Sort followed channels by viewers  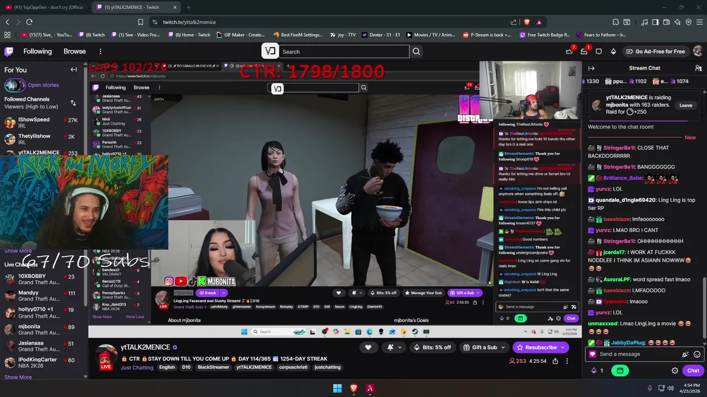(73, 103)
